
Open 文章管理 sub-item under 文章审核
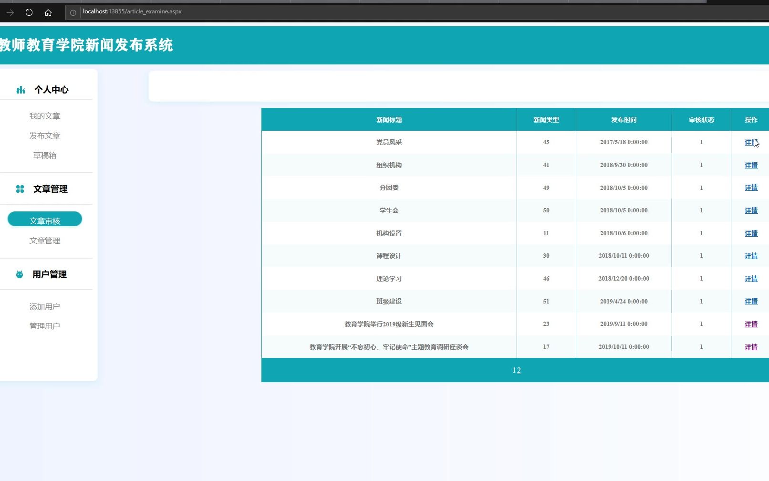[x=45, y=240]
